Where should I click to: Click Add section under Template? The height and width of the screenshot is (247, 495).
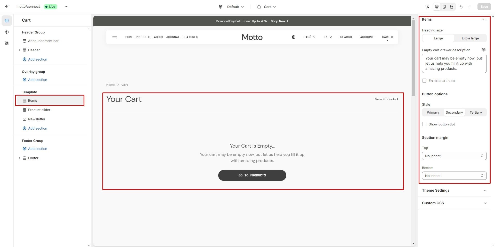pos(37,128)
